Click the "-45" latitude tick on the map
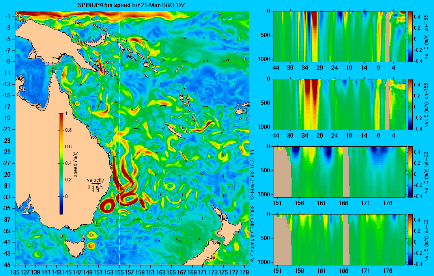434x276 pixels. (x=6, y=265)
